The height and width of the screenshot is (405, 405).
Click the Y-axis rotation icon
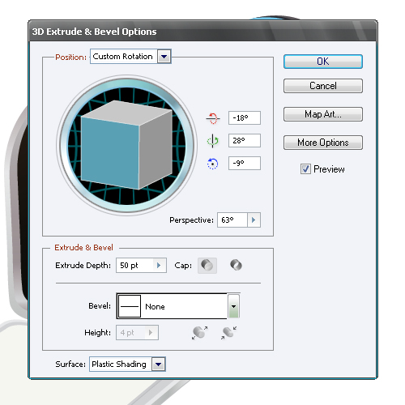point(213,141)
